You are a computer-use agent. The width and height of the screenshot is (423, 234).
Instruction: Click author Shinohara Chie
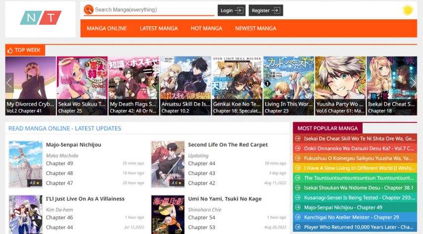204,210
